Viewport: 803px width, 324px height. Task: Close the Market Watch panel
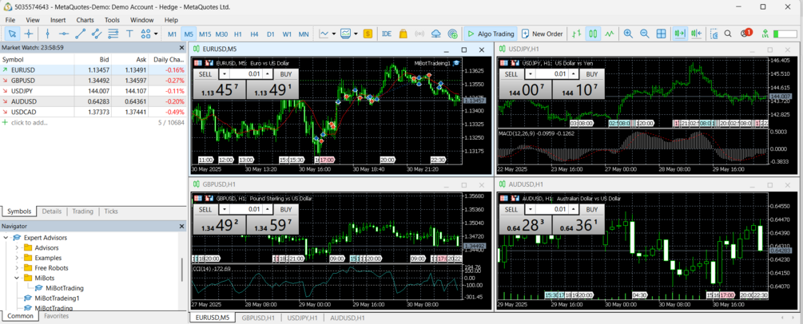(181, 47)
